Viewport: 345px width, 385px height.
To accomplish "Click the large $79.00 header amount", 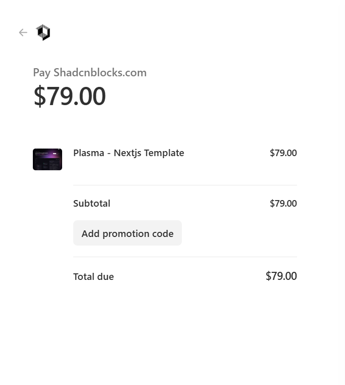I will pyautogui.click(x=69, y=96).
